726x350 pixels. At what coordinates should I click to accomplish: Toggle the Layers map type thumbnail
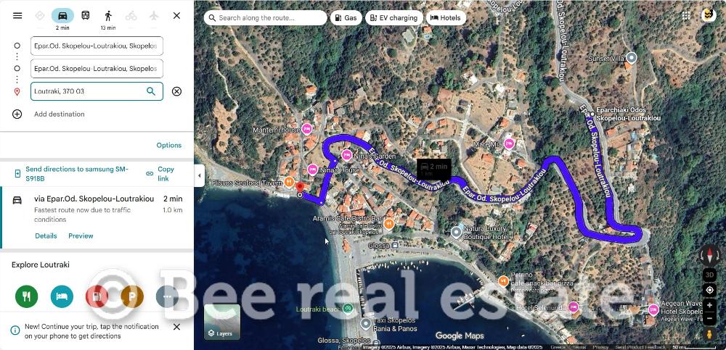[222, 321]
